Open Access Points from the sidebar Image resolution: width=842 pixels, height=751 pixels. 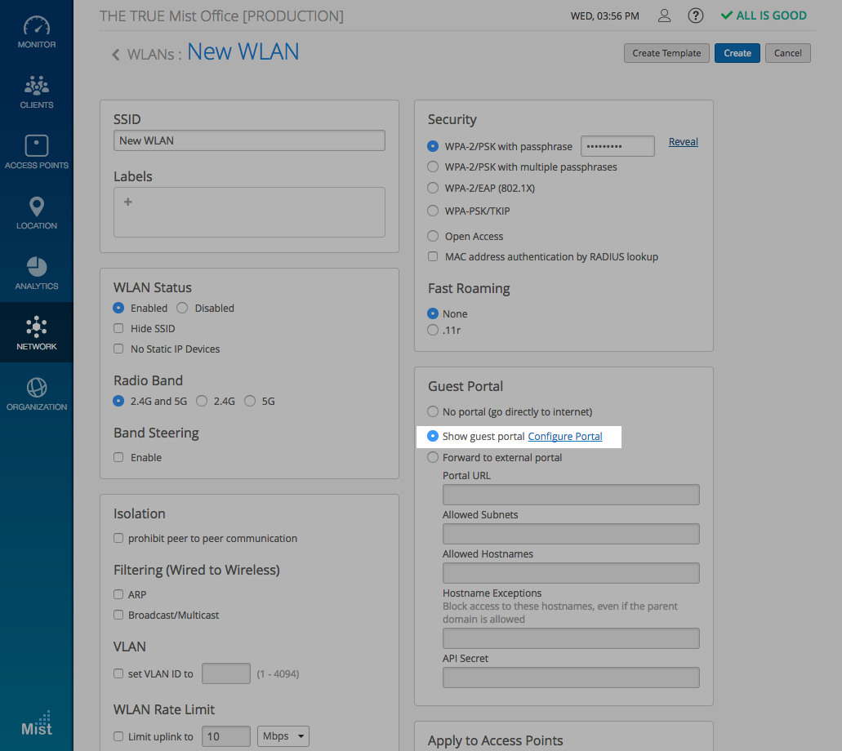pyautogui.click(x=36, y=153)
